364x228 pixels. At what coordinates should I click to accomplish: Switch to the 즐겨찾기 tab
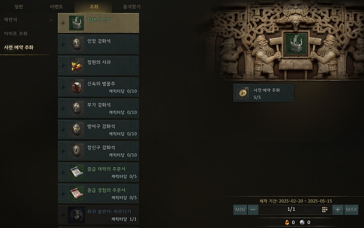pos(132,7)
